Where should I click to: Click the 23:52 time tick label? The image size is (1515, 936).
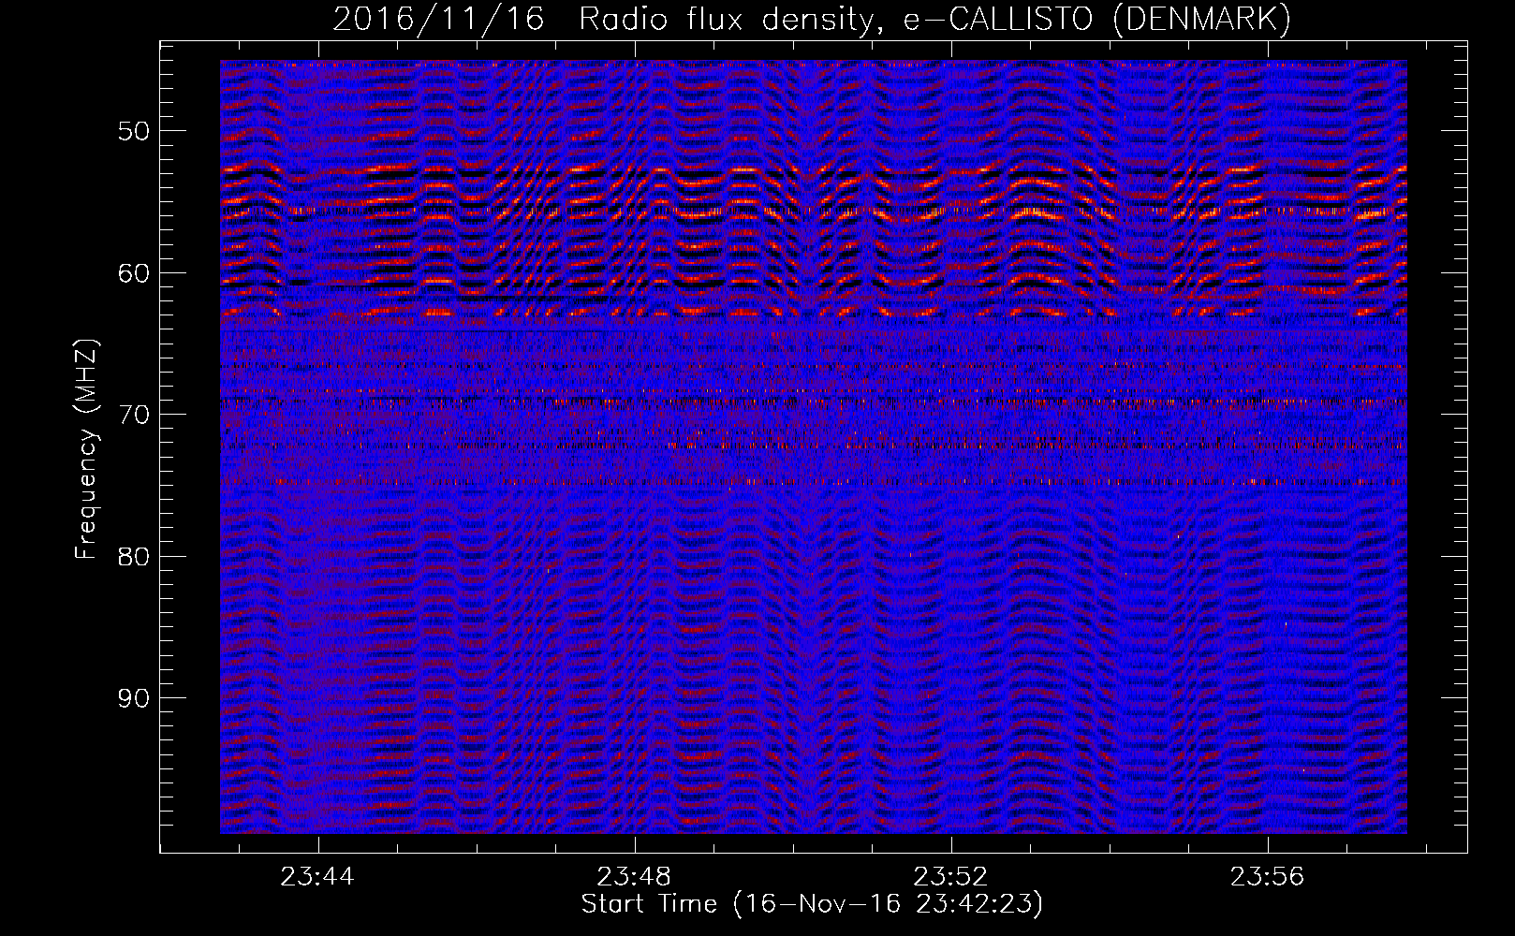[x=951, y=877]
